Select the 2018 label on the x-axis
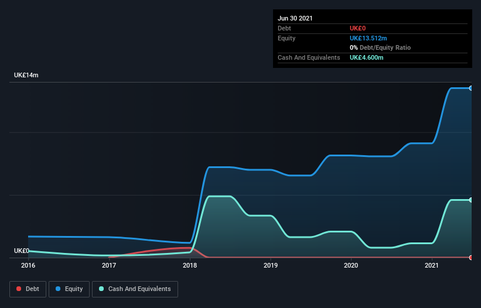 pyautogui.click(x=190, y=265)
